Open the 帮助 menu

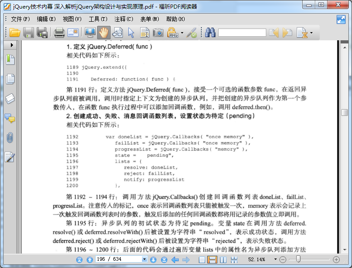176,19
